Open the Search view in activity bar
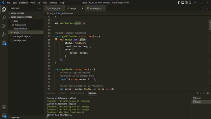 click(4, 18)
